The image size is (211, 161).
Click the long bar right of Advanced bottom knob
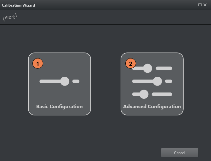pos(162,94)
